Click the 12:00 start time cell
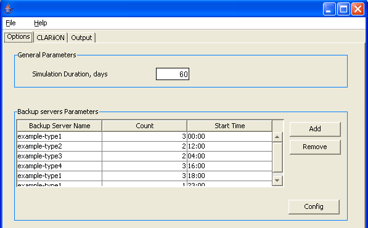This screenshot has height=228, width=368. coord(229,146)
